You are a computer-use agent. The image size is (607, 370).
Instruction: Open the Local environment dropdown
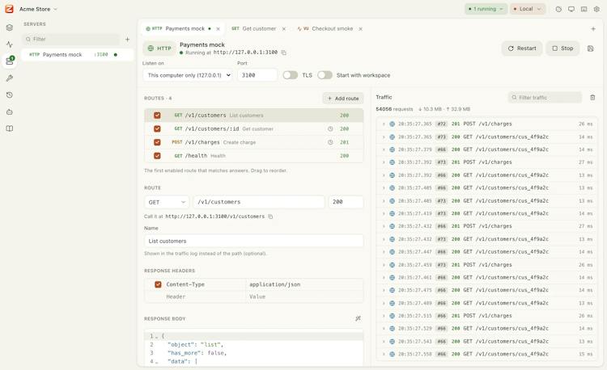(528, 9)
